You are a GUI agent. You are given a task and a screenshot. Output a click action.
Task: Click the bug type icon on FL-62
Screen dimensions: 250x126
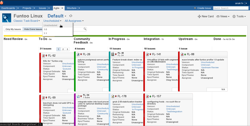tap(43, 55)
